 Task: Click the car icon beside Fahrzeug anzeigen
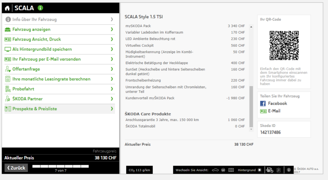(x=8, y=30)
